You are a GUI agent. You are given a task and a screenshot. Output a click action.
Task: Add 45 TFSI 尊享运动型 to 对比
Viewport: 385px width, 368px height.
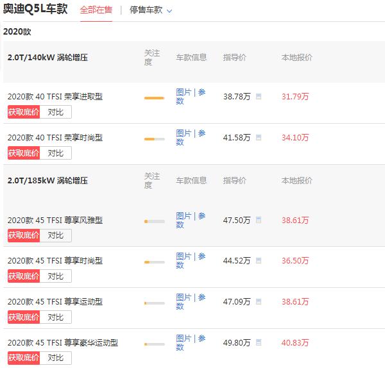coord(56,317)
